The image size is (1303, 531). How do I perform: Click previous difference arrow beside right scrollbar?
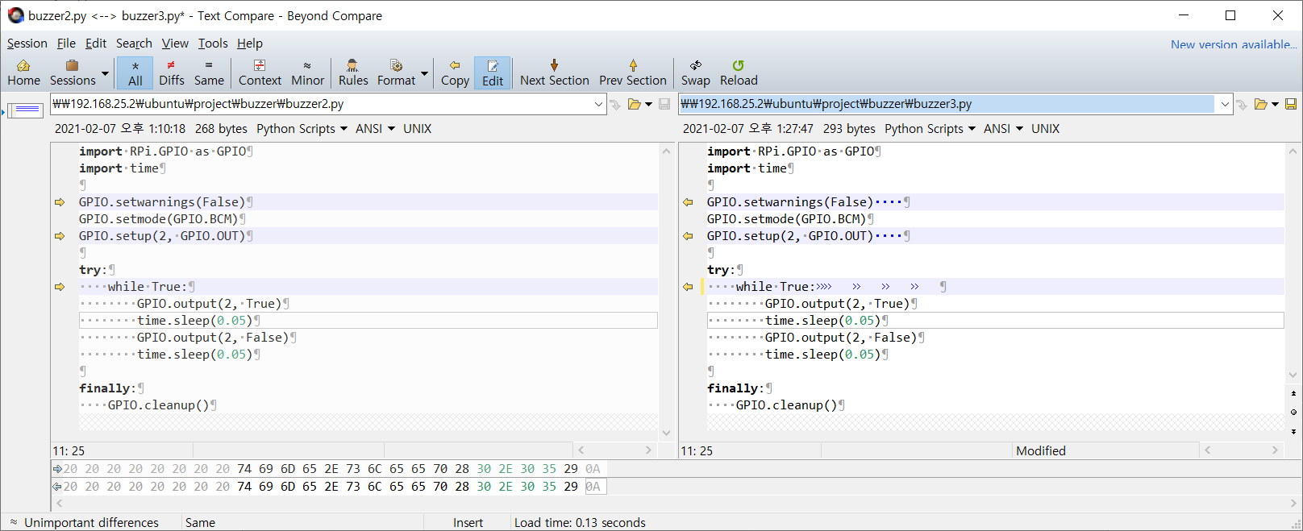(1293, 393)
